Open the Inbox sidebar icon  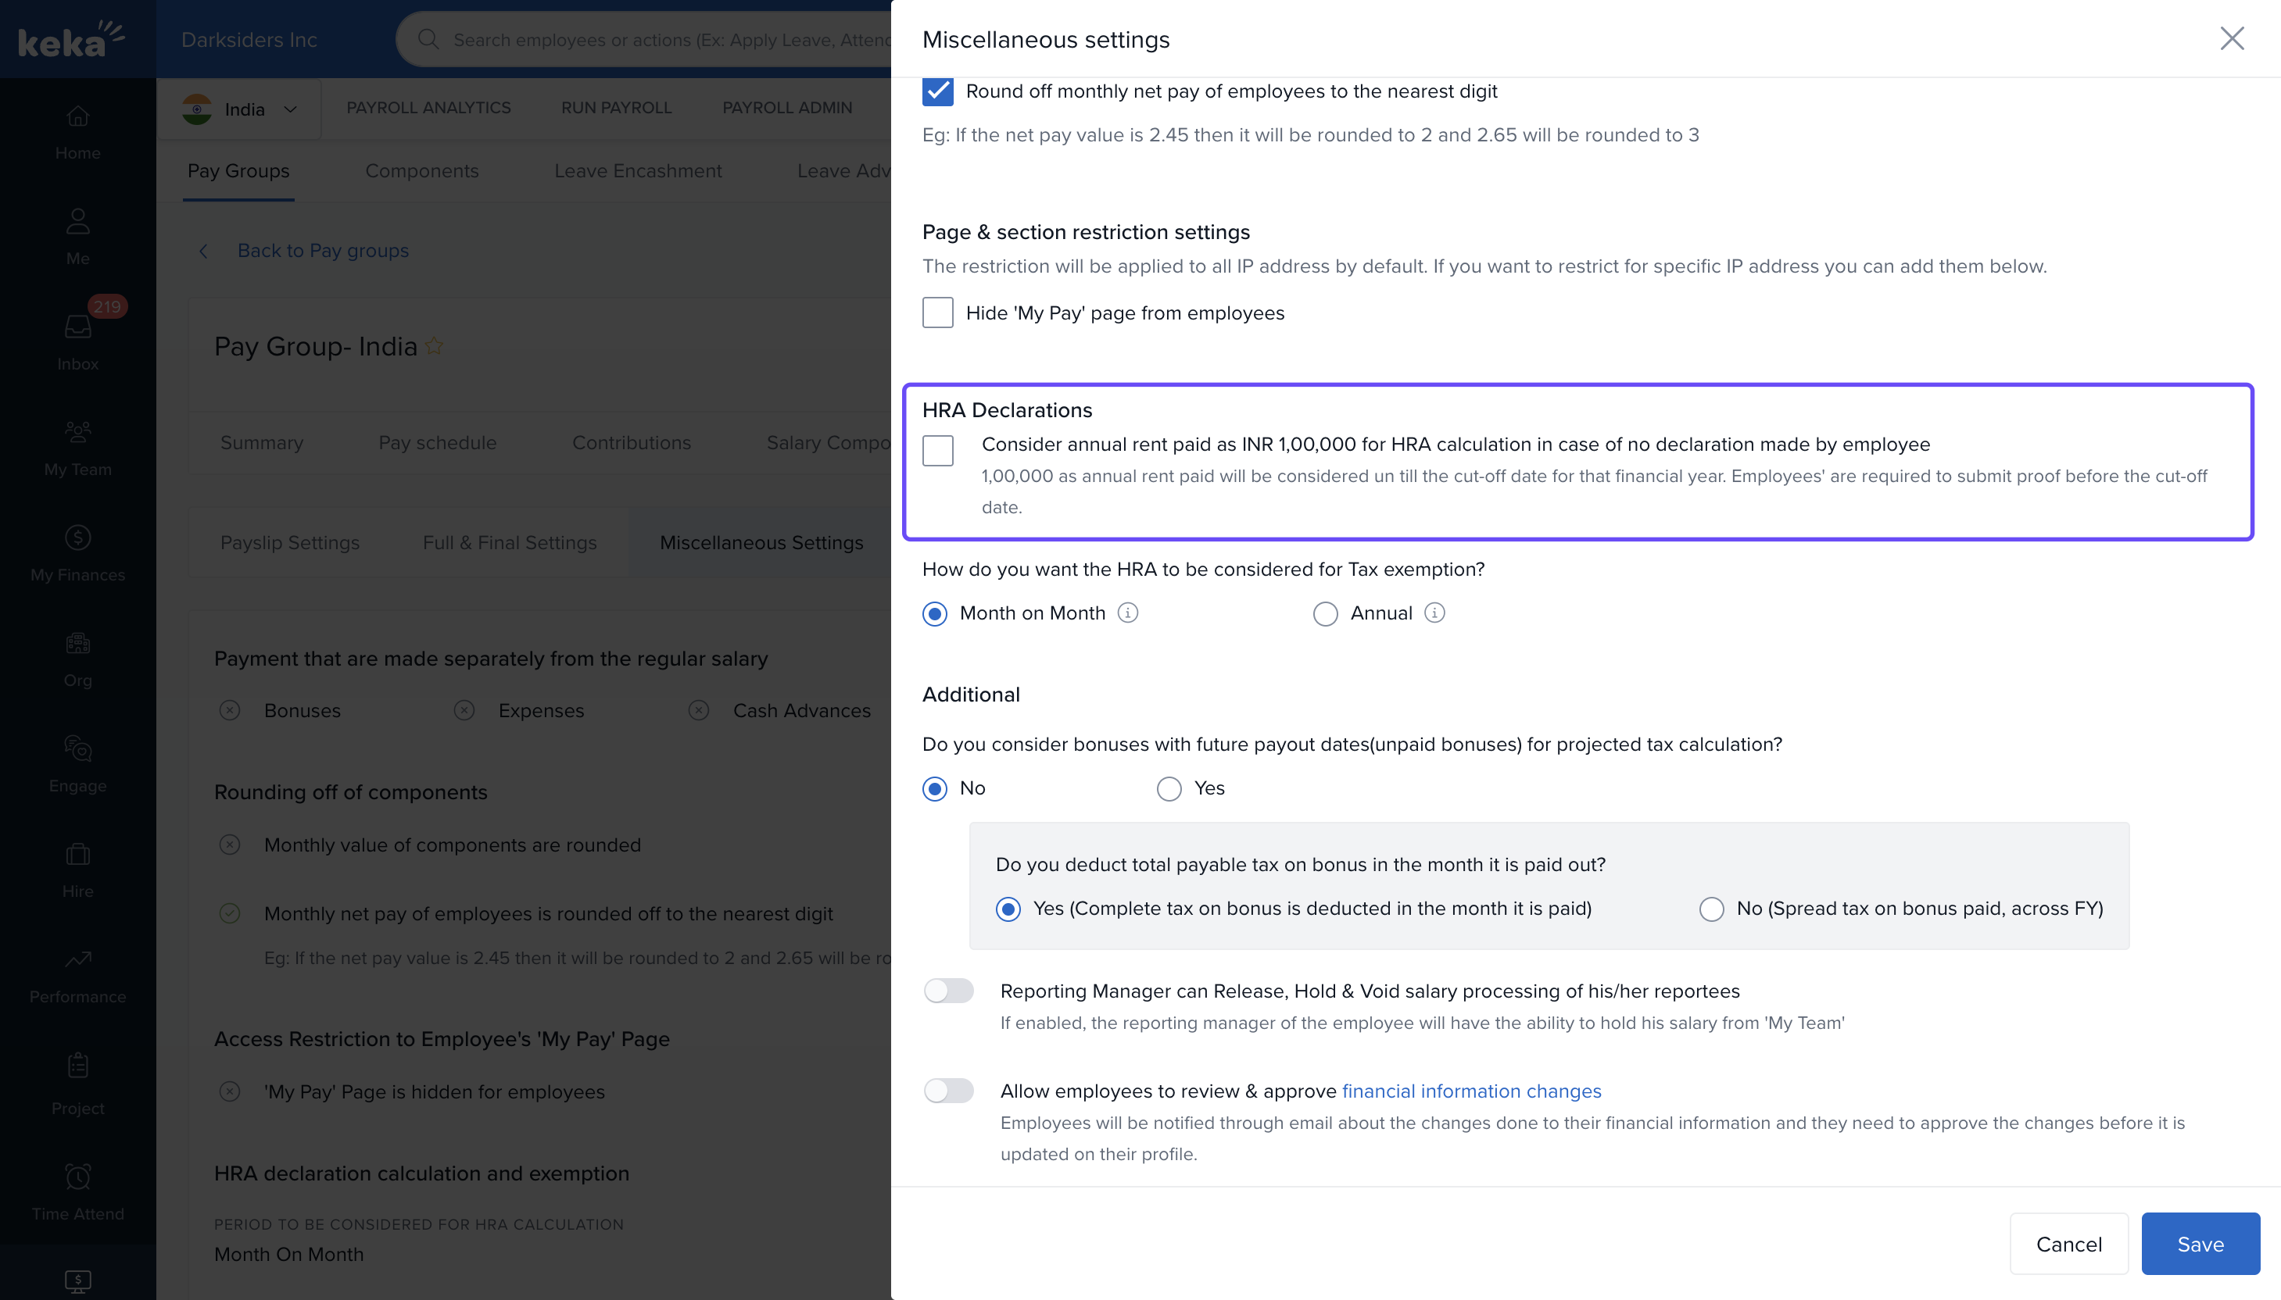tap(77, 327)
